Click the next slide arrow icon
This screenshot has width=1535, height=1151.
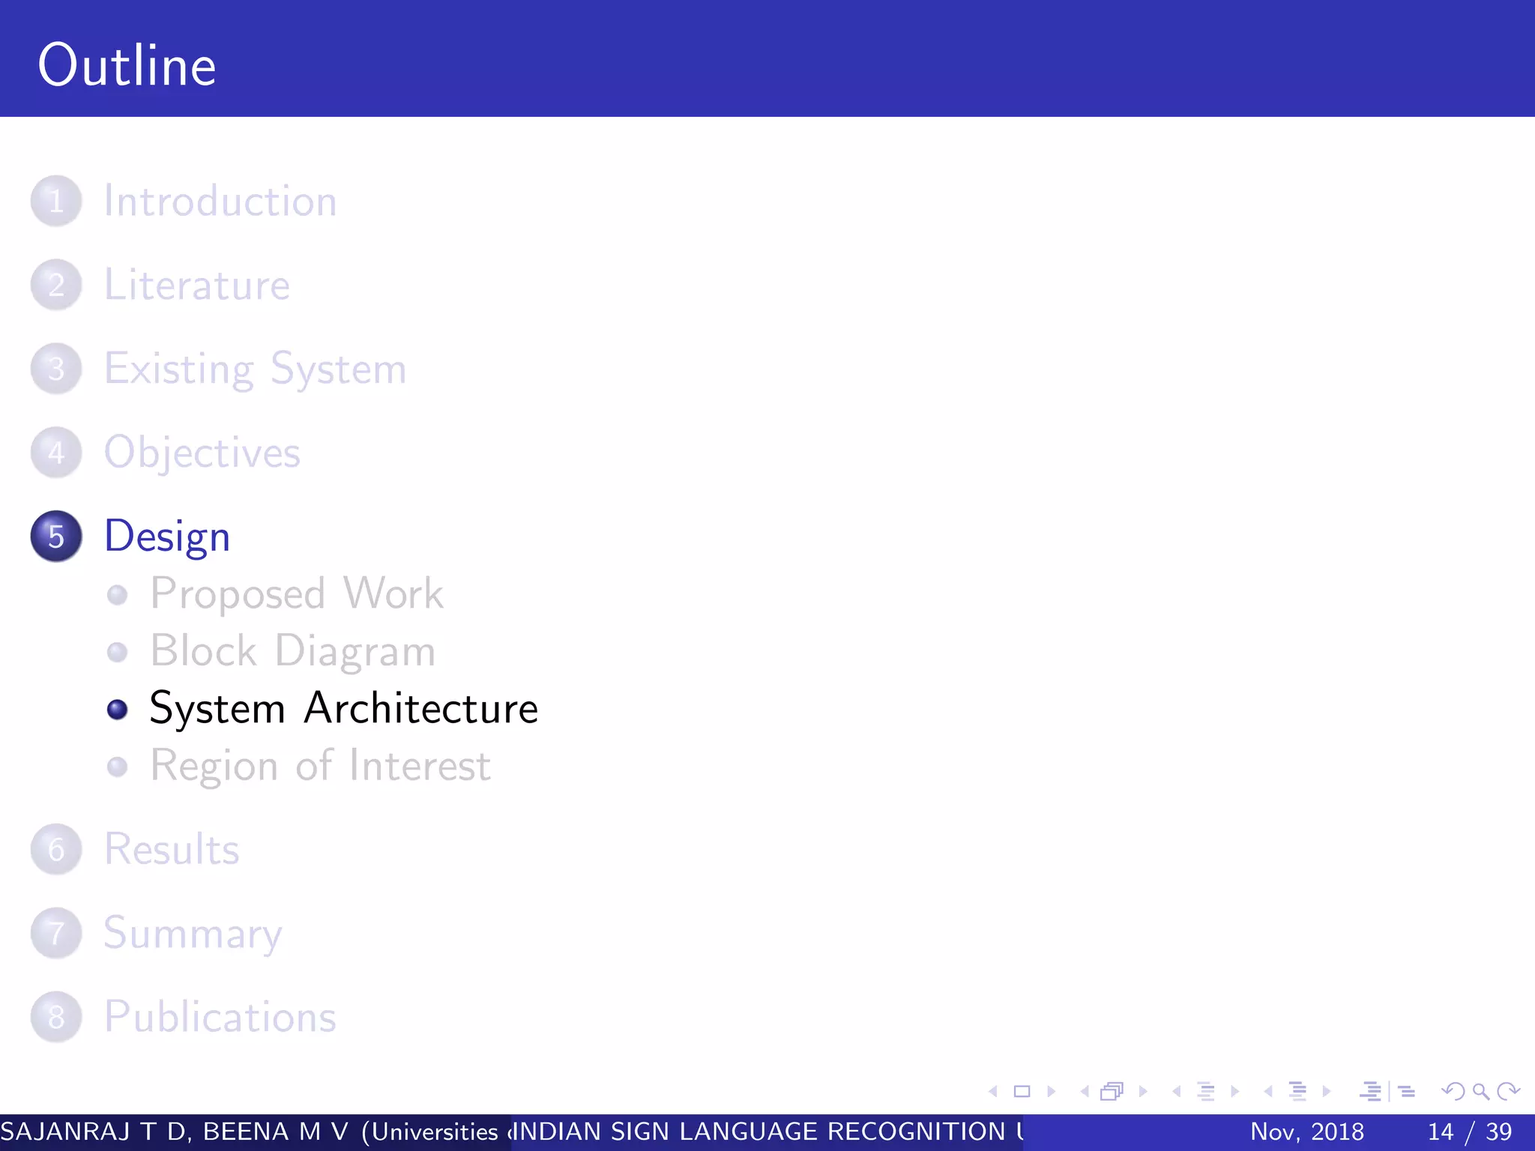coord(1052,1092)
